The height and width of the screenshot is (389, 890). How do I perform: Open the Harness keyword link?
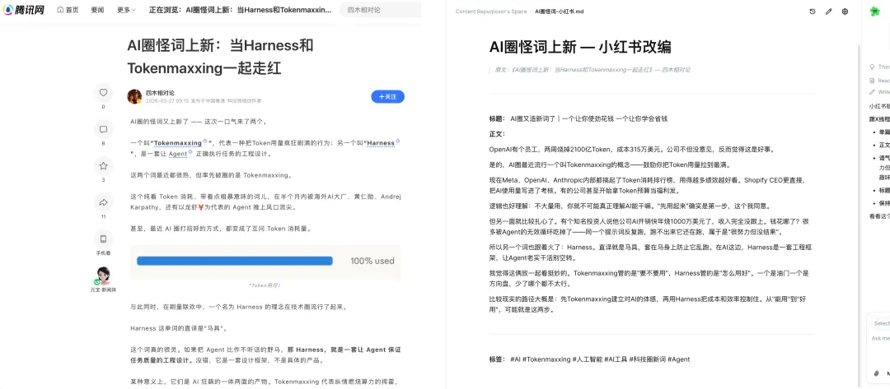pyautogui.click(x=380, y=143)
